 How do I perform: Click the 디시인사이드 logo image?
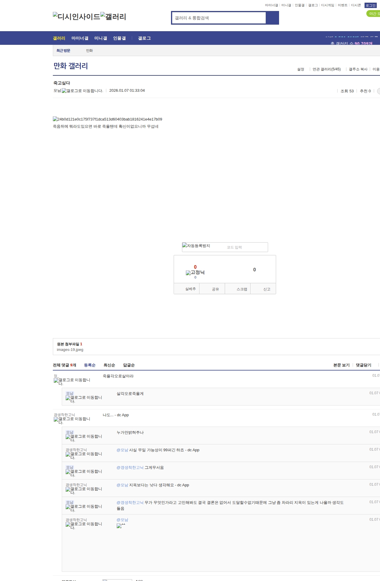[76, 16]
